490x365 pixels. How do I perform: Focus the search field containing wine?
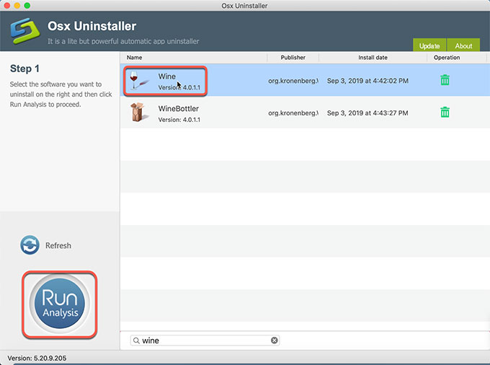tap(205, 340)
